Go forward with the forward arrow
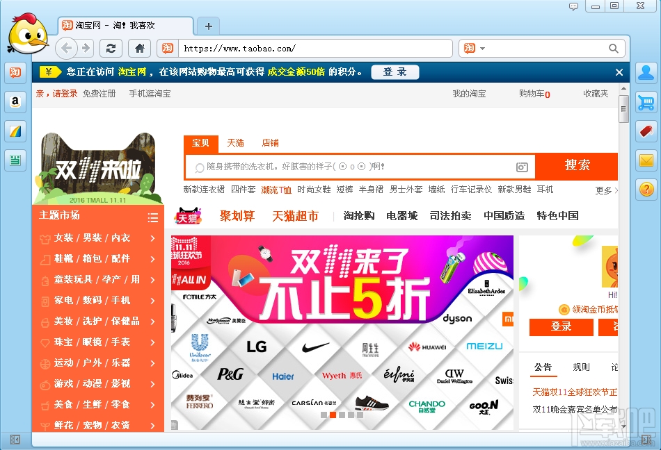Screen dimensions: 661x450 [x=86, y=49]
